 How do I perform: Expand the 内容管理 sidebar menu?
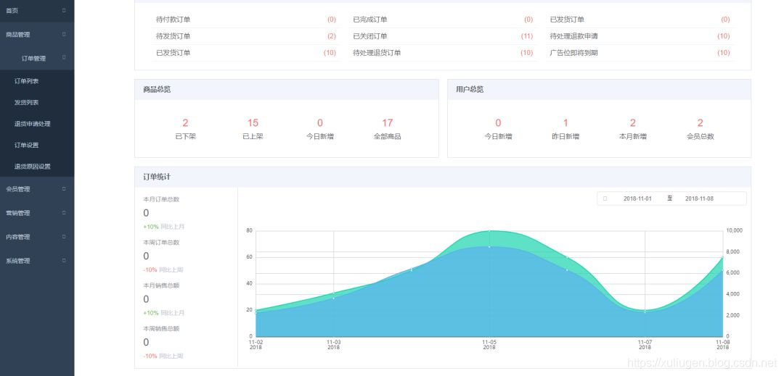pyautogui.click(x=64, y=237)
